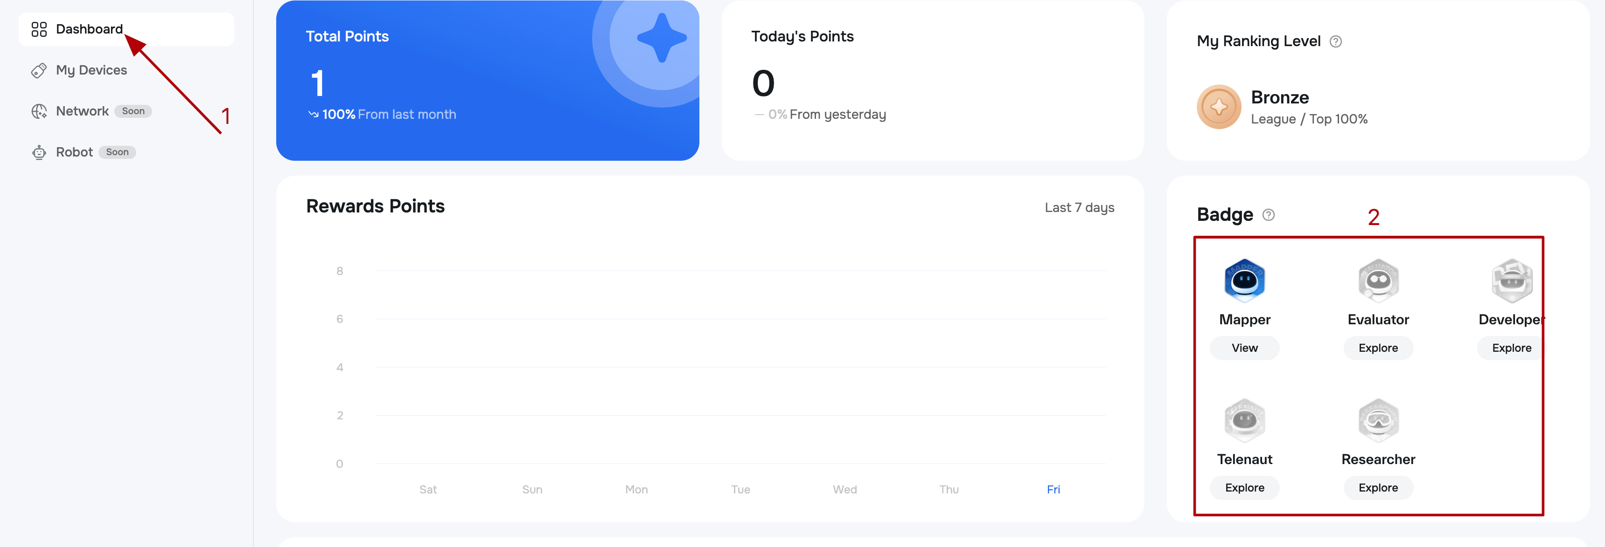Viewport: 1605px width, 547px height.
Task: Open the Last 7 days range selector
Action: click(x=1080, y=207)
